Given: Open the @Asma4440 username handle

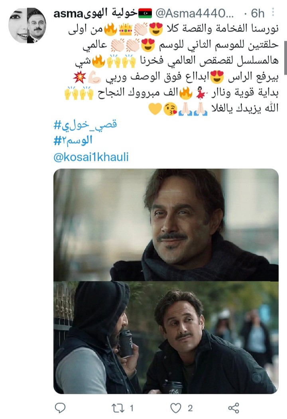Looking at the screenshot, I should click(x=195, y=13).
